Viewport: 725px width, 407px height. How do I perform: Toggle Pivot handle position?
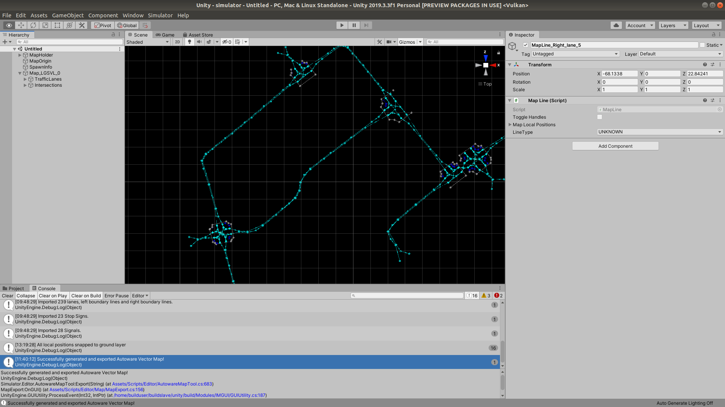coord(103,25)
